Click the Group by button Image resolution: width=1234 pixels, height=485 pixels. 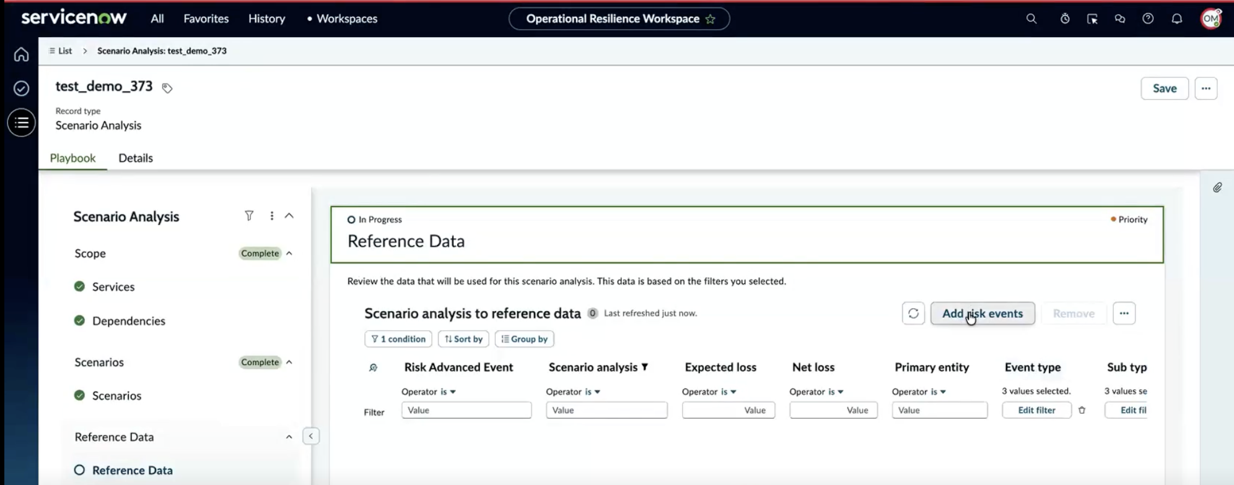click(x=524, y=339)
